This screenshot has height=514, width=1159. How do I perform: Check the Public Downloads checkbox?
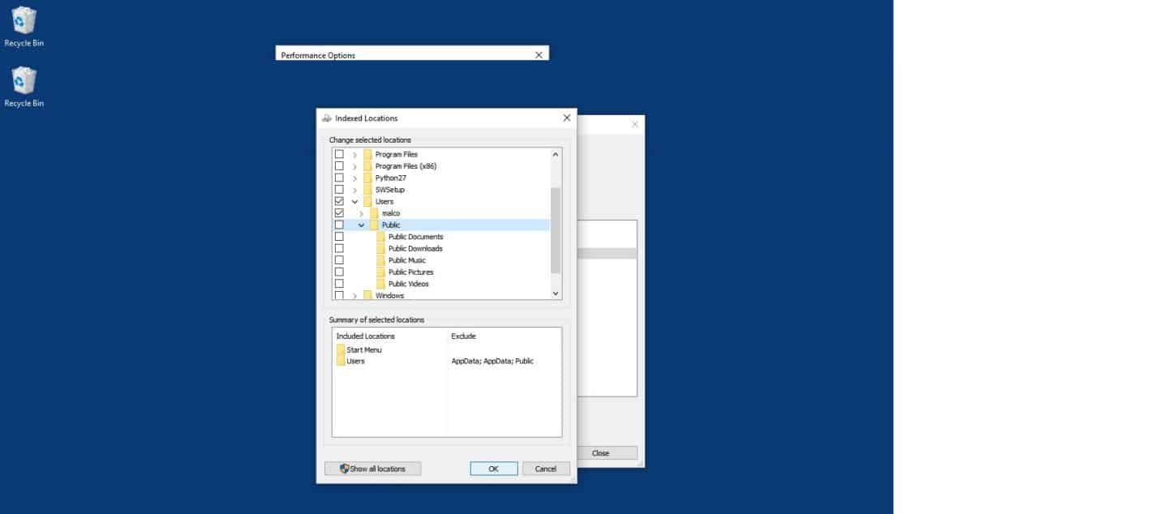pos(339,249)
